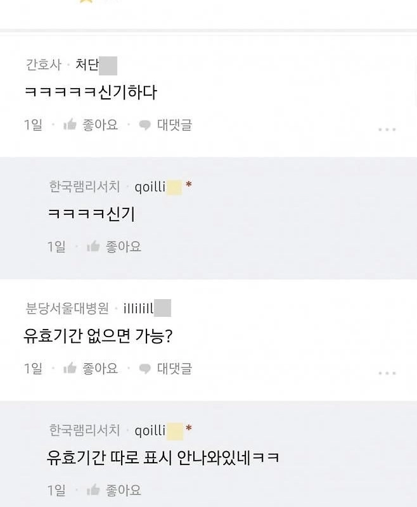This screenshot has width=417, height=507.
Task: Open the 간호사 profession label
Action: point(44,65)
